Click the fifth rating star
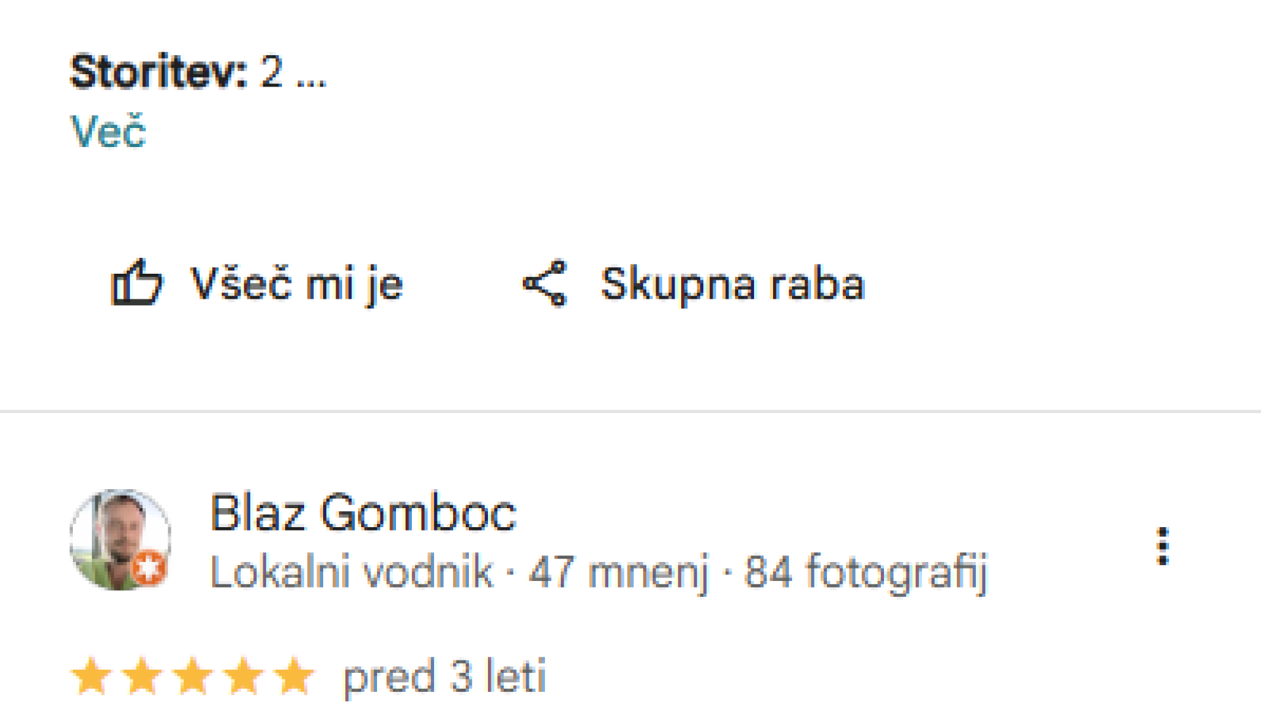The height and width of the screenshot is (709, 1261). pyautogui.click(x=294, y=676)
